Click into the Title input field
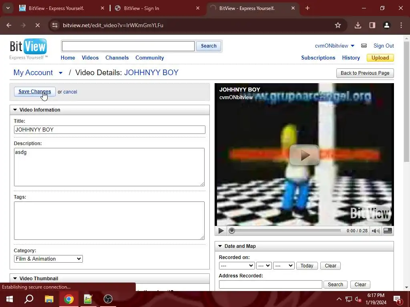410x307 pixels. click(x=110, y=130)
